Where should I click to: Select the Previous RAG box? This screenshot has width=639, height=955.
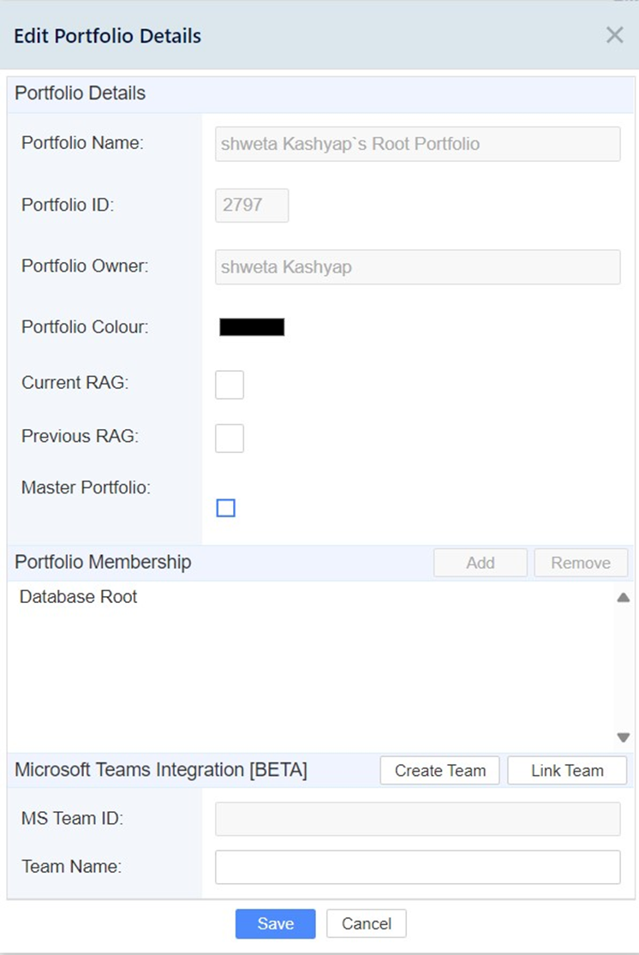click(x=230, y=439)
